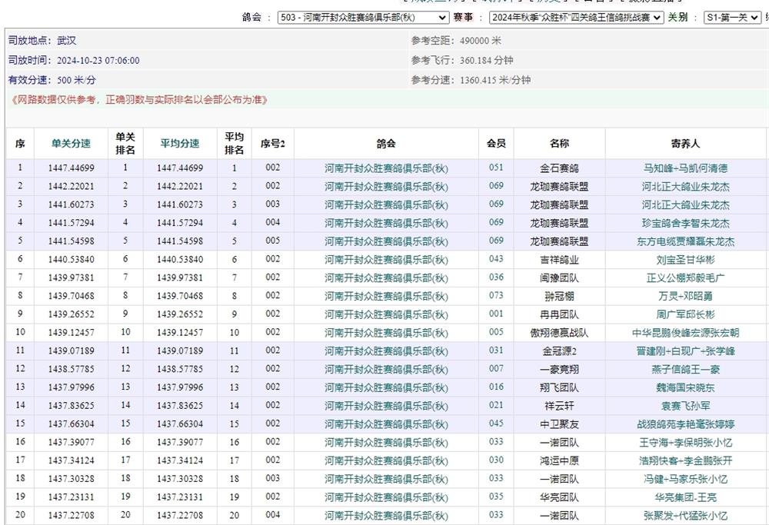Viewport: 769px width, 525px height.
Task: Open keeper link 袁赛飞孙军
Action: 686,406
